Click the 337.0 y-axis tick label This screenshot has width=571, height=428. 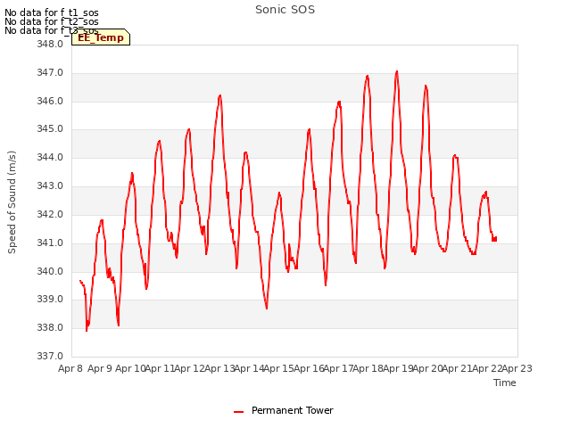(50, 356)
